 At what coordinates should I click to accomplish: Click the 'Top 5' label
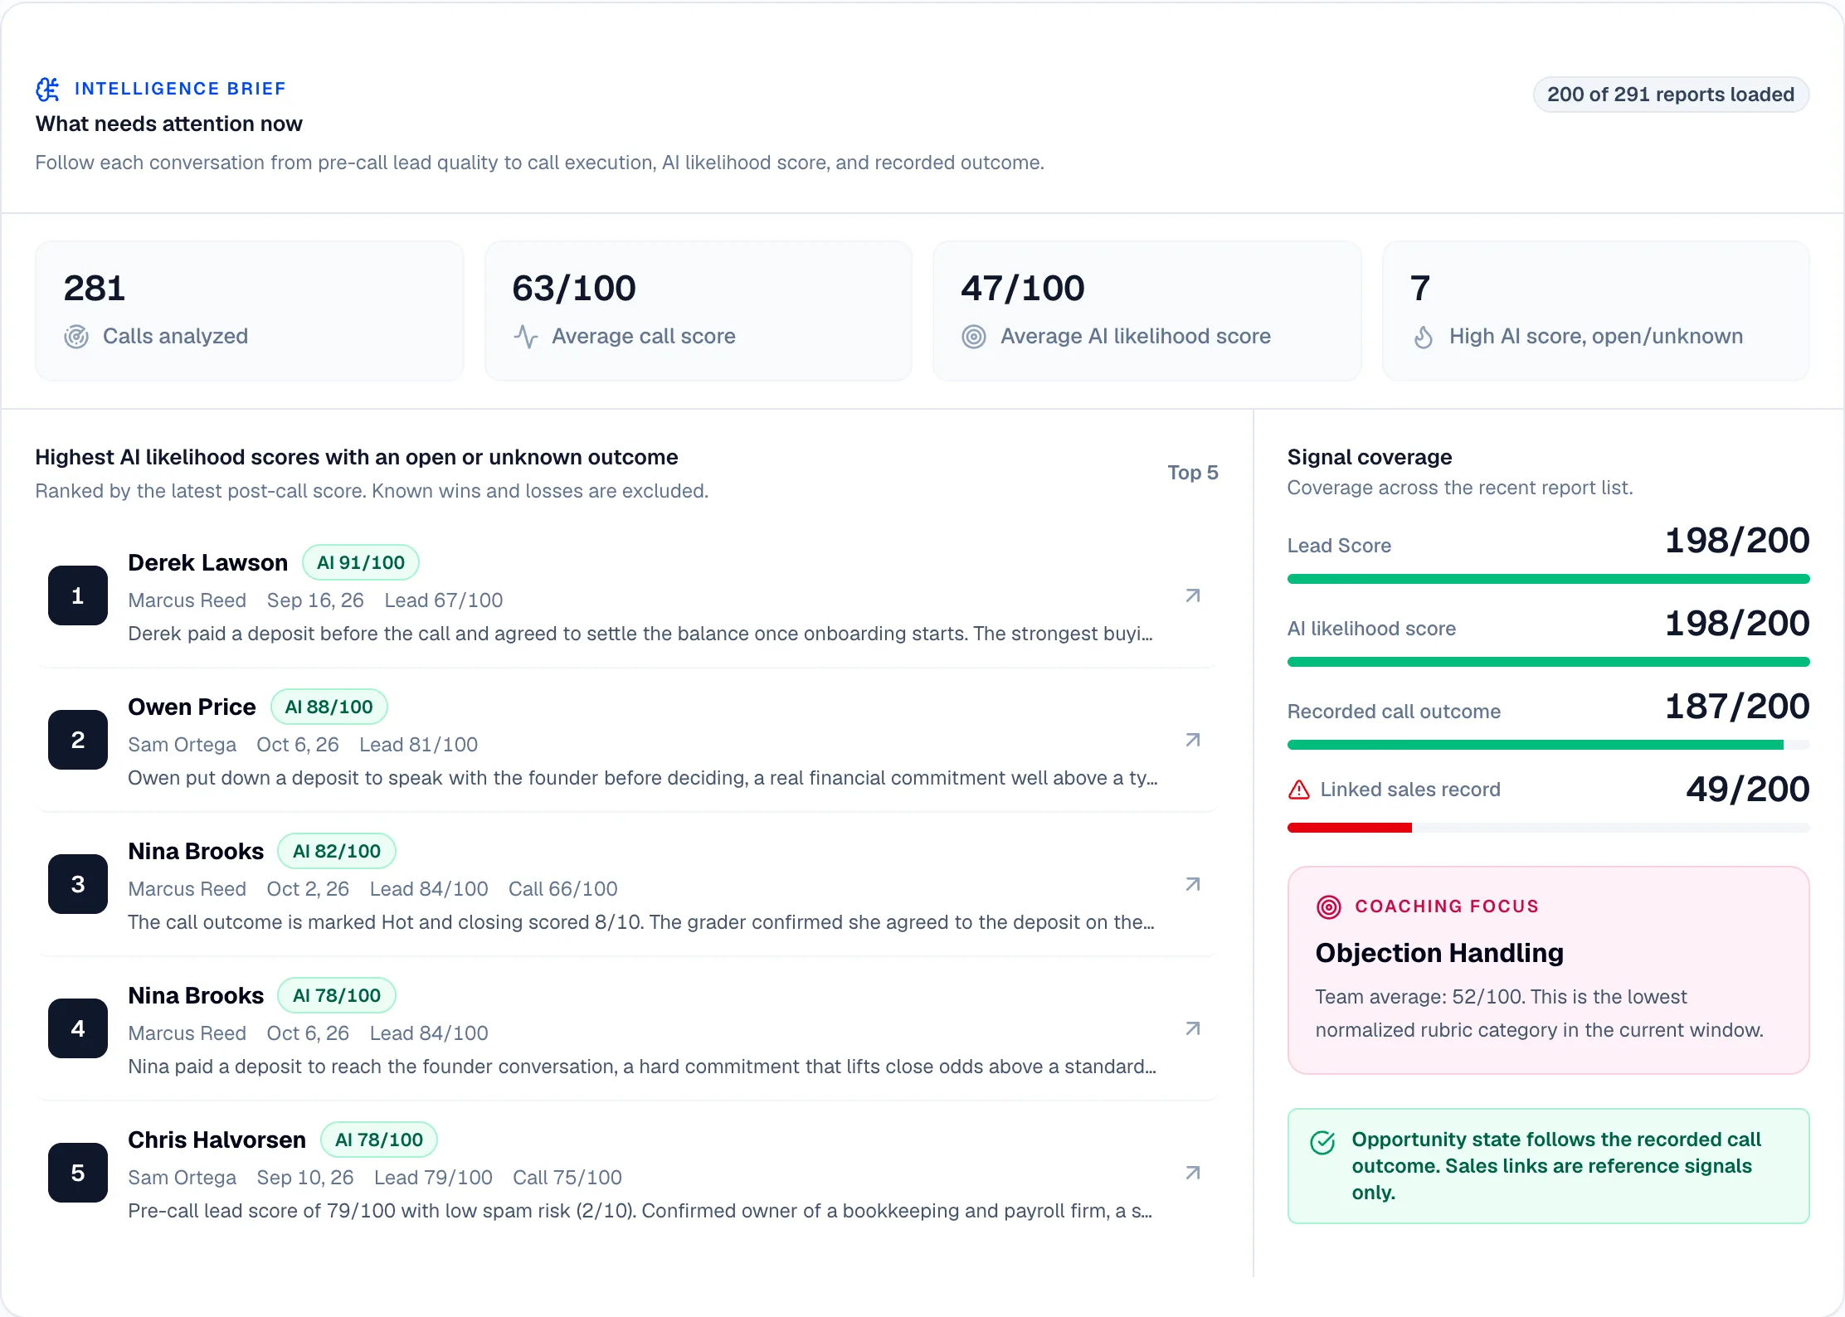point(1193,473)
